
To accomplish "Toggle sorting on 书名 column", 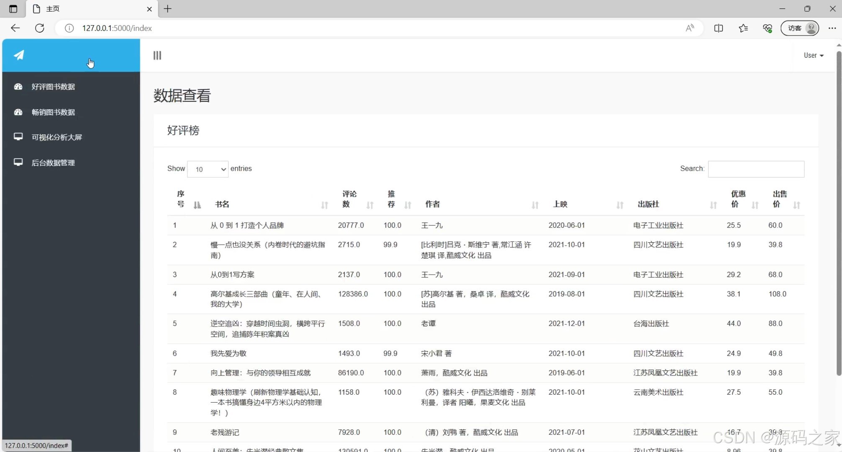I will [x=324, y=205].
